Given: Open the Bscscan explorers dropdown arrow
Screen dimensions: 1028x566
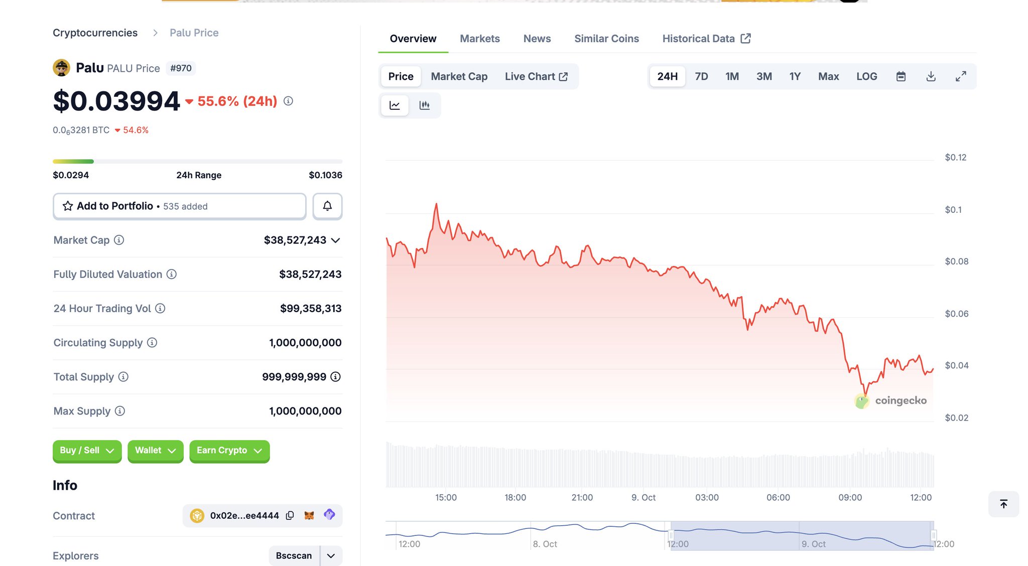Looking at the screenshot, I should (331, 555).
